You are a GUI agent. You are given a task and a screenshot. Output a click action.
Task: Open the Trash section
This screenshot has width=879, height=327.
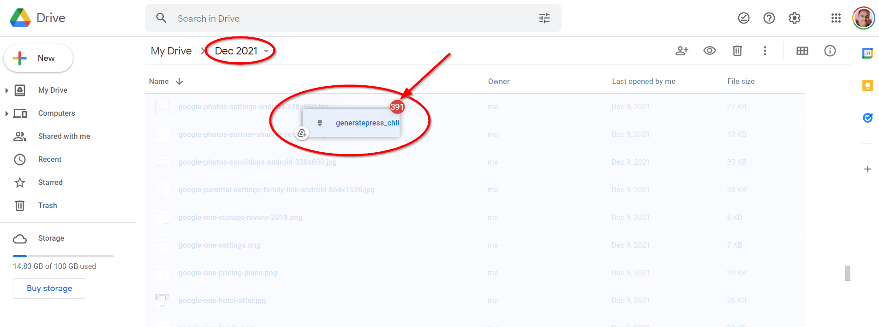(48, 206)
